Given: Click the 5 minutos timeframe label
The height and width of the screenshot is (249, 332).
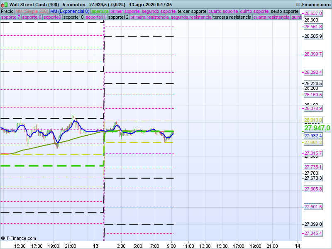Looking at the screenshot, I should click(x=73, y=4).
